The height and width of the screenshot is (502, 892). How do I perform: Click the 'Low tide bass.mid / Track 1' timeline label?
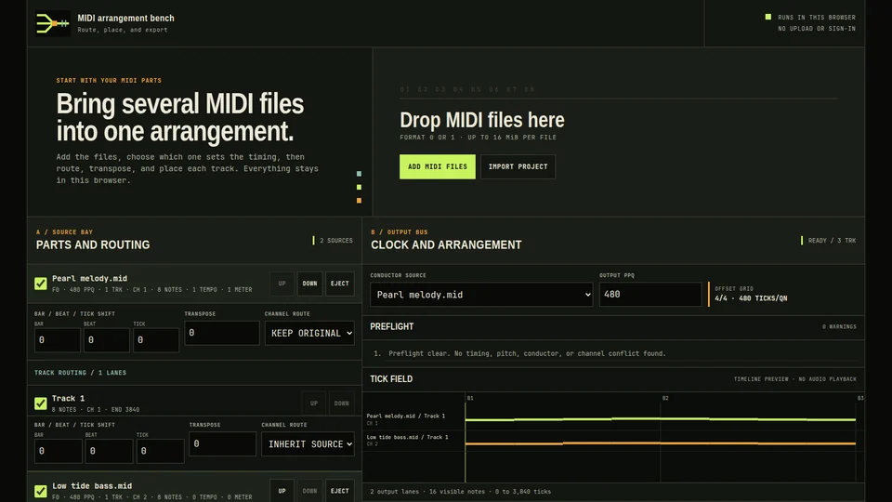(x=407, y=437)
